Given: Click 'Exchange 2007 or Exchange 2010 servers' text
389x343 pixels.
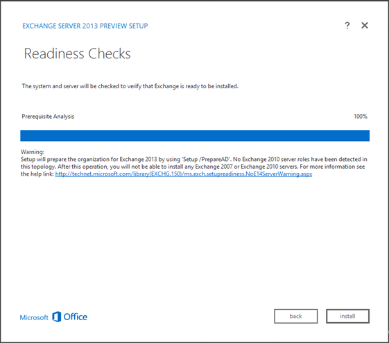Looking at the screenshot, I should coord(246,167).
